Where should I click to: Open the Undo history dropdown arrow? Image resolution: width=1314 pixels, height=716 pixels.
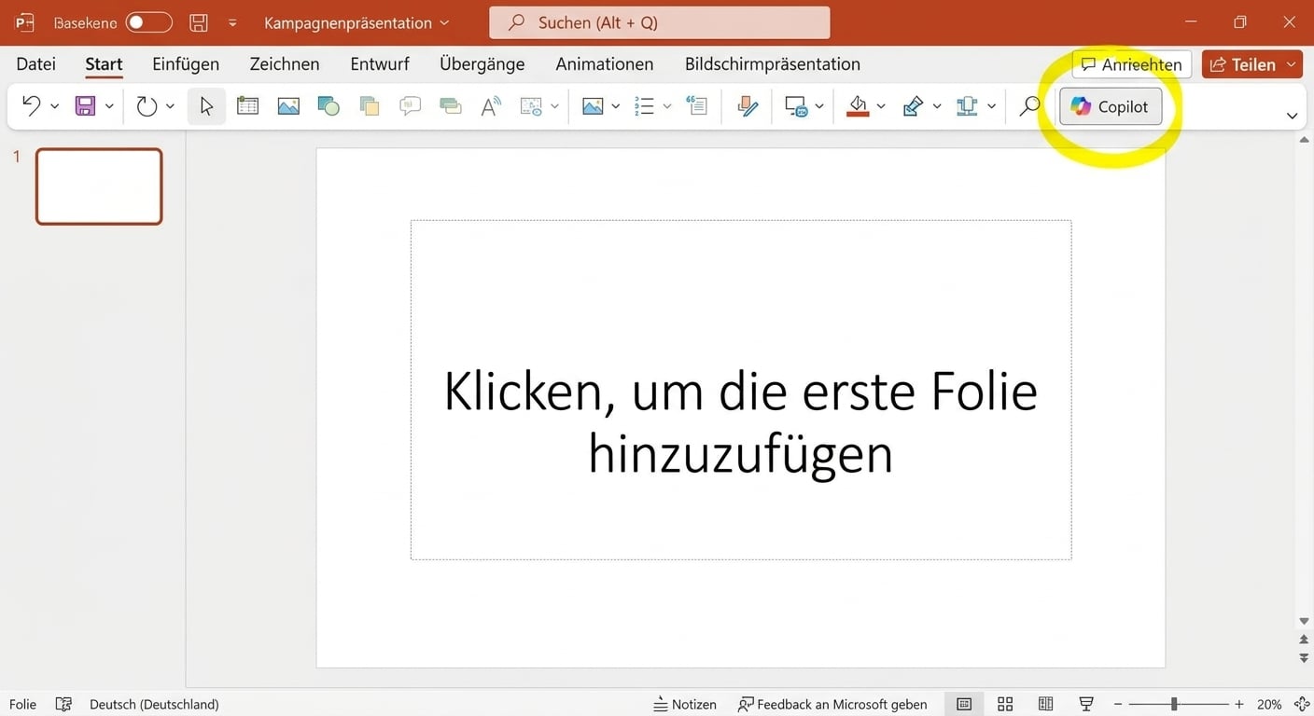tap(54, 107)
